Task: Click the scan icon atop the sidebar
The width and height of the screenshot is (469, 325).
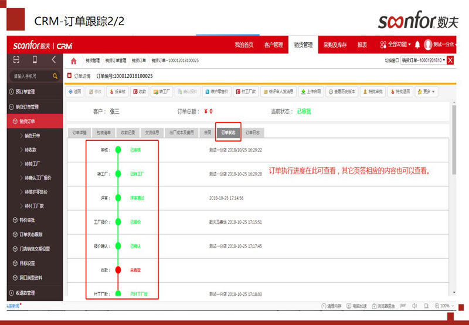Action: pos(16,60)
